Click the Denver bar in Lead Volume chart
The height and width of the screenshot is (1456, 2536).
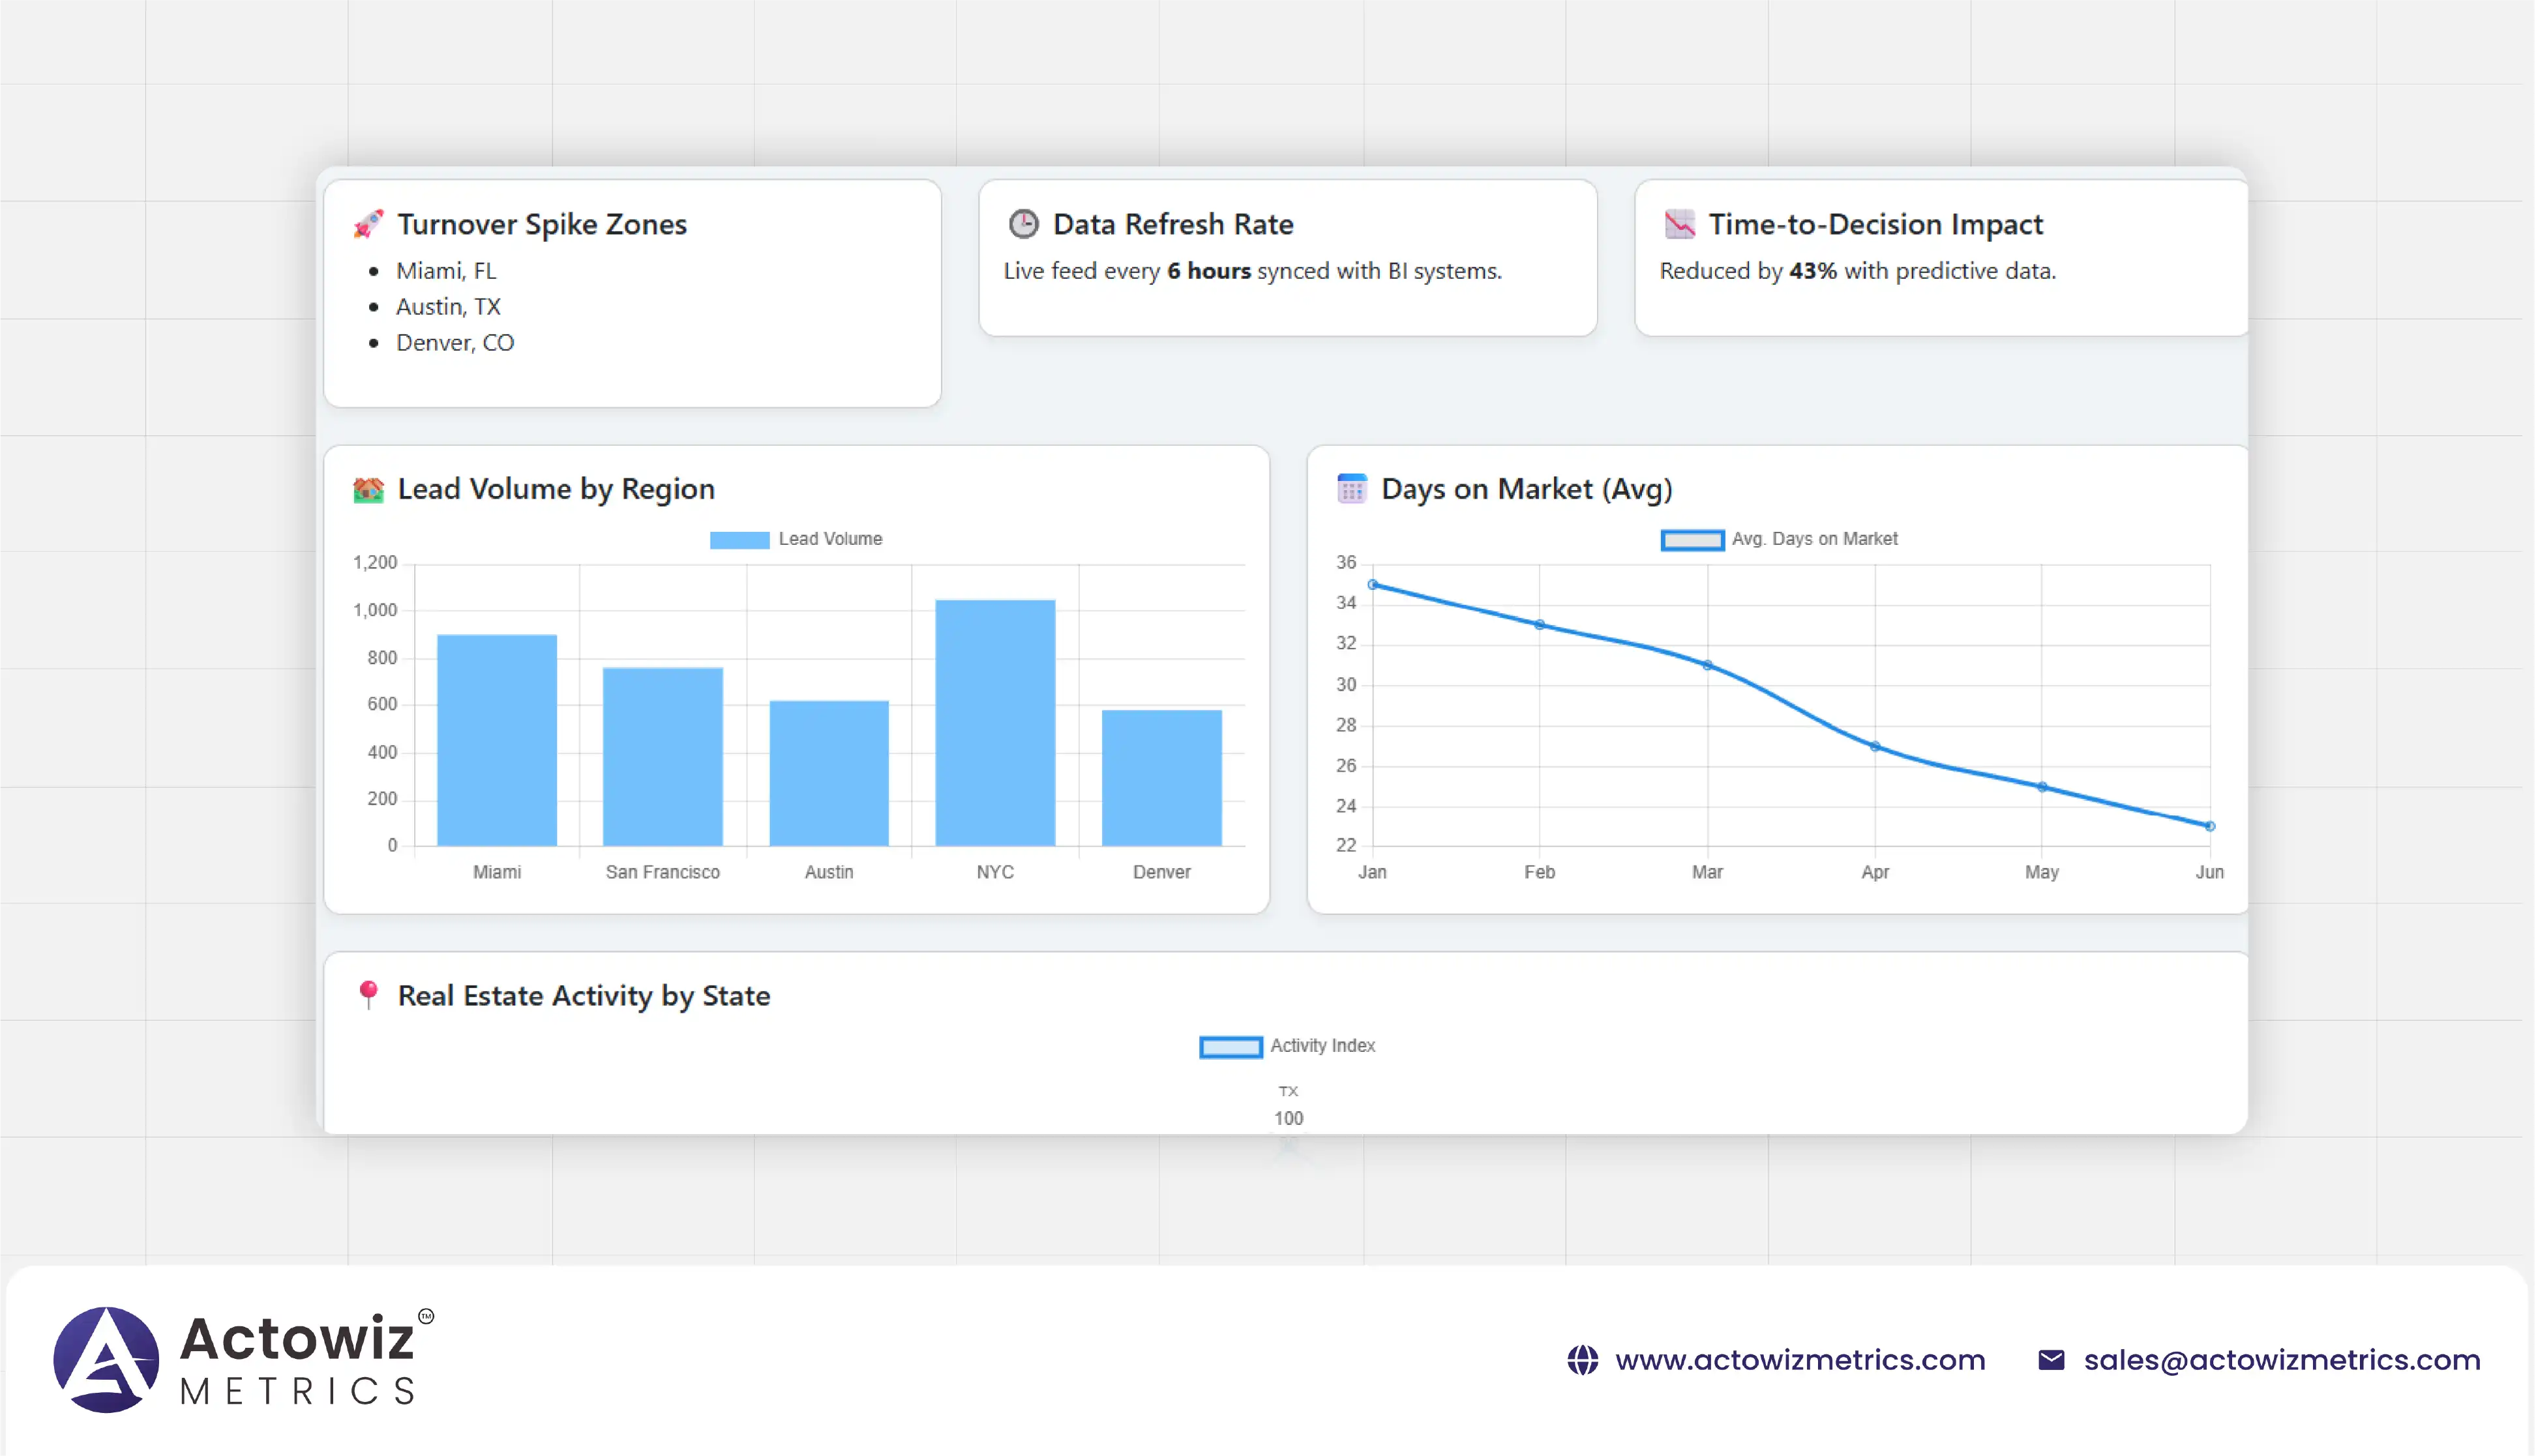pos(1161,777)
